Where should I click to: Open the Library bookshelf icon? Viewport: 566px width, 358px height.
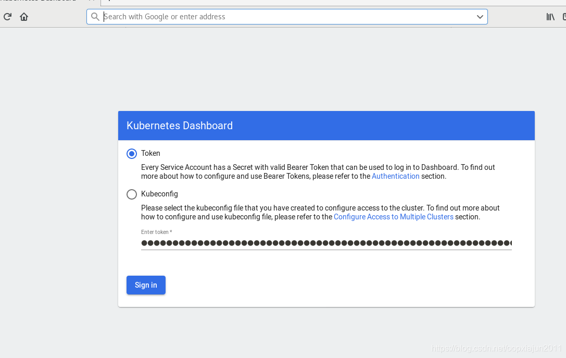550,17
